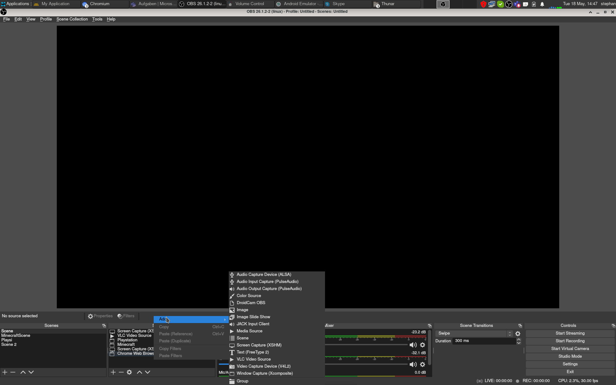The image size is (616, 385).
Task: Add a new scene with plus icon
Action: coord(5,372)
